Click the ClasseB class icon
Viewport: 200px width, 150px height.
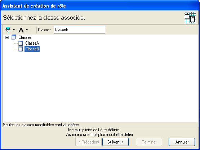pyautogui.click(x=21, y=49)
